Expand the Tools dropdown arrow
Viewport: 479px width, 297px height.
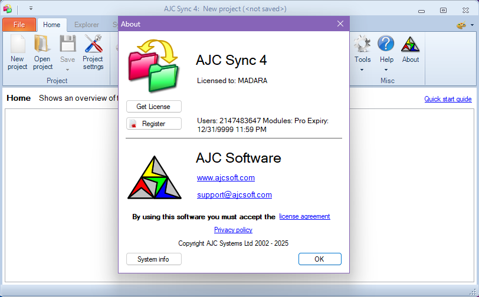[362, 70]
